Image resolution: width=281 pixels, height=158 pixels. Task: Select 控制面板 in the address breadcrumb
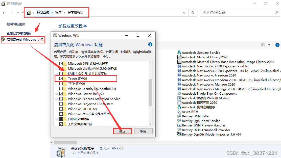point(43,13)
